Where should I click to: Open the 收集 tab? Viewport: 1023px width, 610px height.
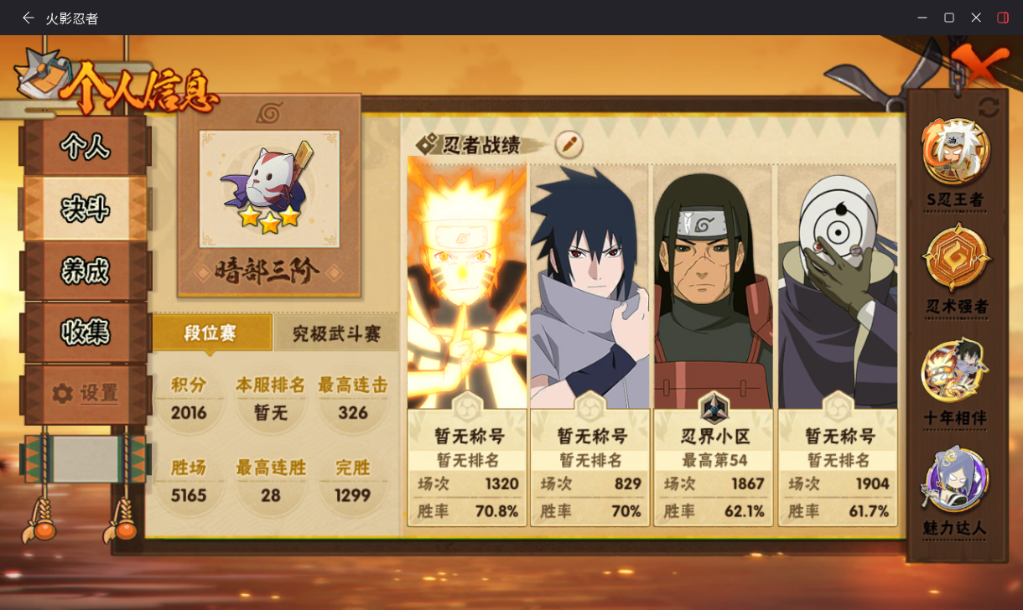click(x=85, y=333)
